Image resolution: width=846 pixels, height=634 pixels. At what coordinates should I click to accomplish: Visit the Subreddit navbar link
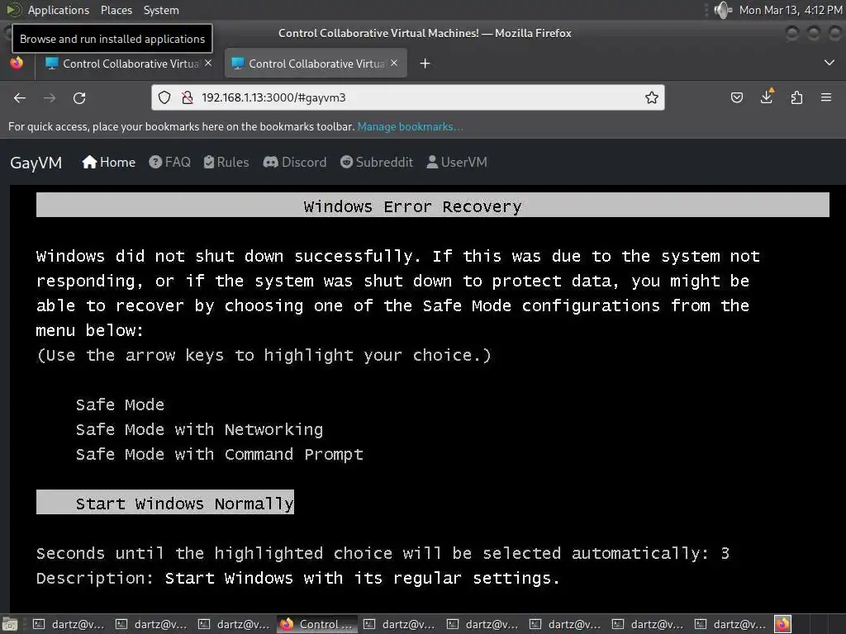pyautogui.click(x=377, y=163)
